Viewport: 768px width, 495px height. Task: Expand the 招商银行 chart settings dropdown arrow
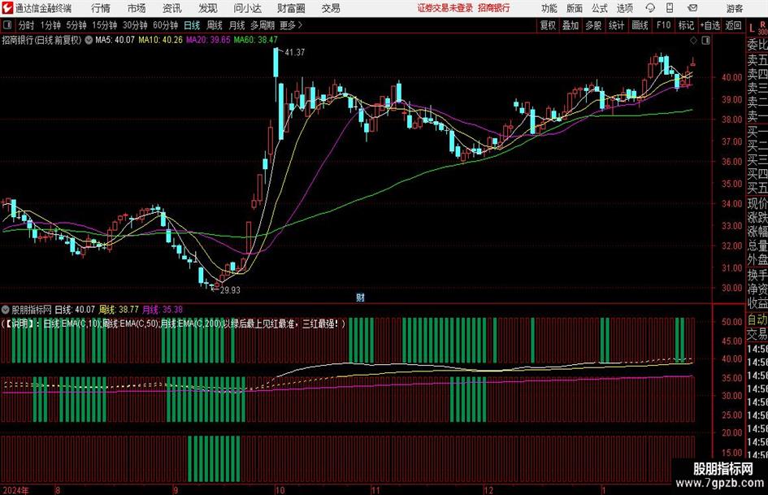click(89, 40)
